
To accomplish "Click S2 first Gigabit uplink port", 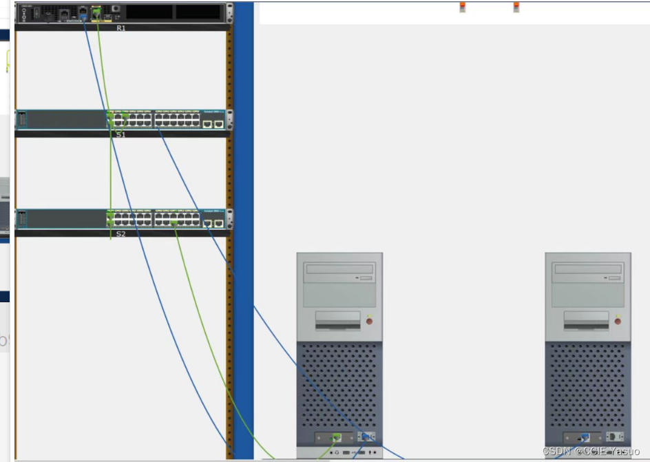I will tap(207, 223).
